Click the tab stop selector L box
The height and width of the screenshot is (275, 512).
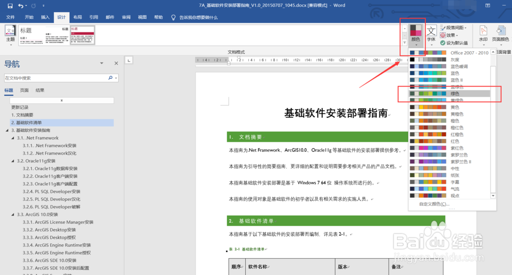pos(129,60)
